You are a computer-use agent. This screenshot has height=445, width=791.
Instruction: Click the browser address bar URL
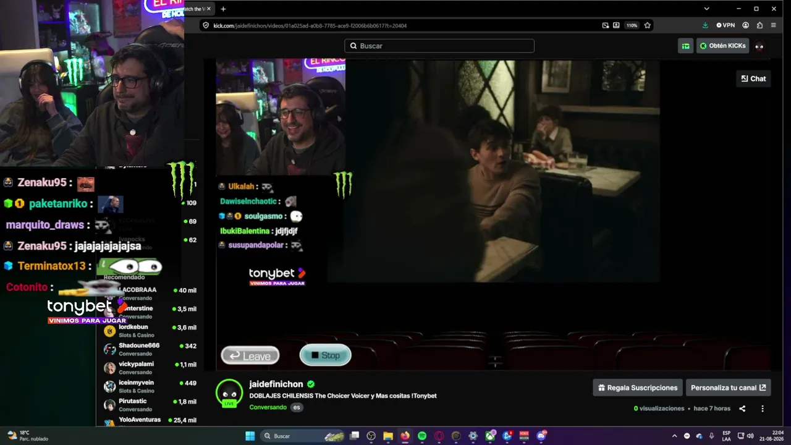tap(310, 25)
